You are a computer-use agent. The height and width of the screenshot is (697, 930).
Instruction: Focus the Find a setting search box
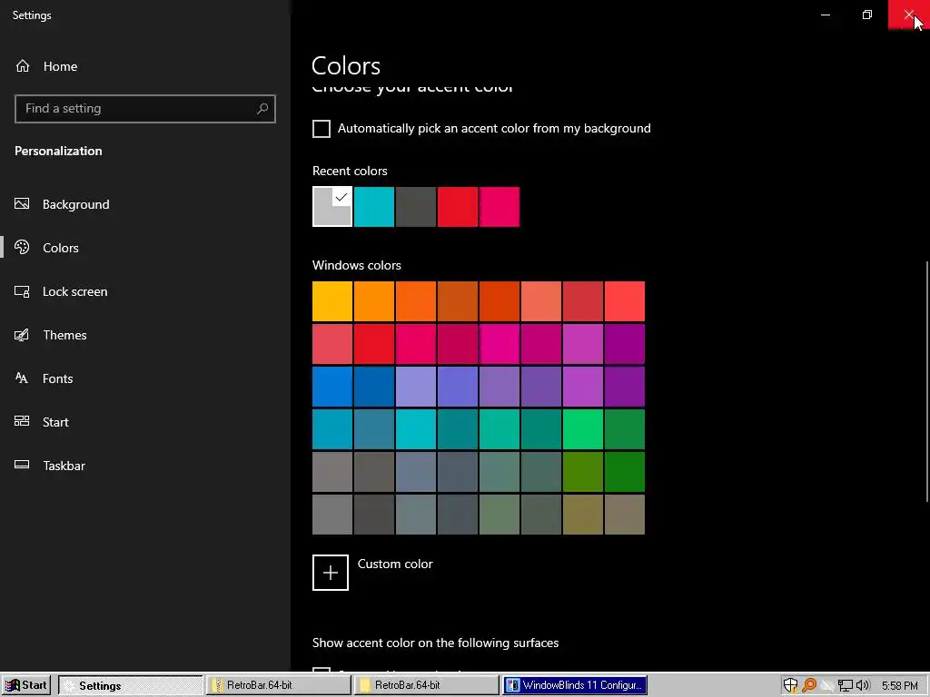pos(144,109)
